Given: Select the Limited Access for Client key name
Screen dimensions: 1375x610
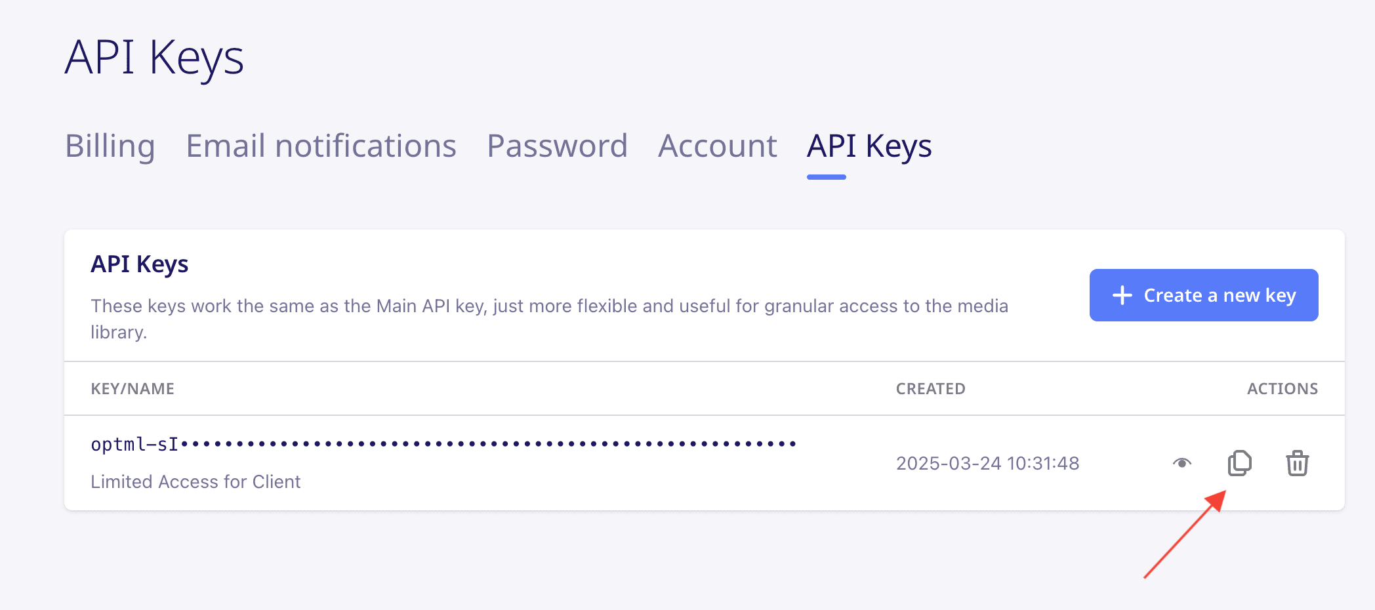Looking at the screenshot, I should pos(195,481).
